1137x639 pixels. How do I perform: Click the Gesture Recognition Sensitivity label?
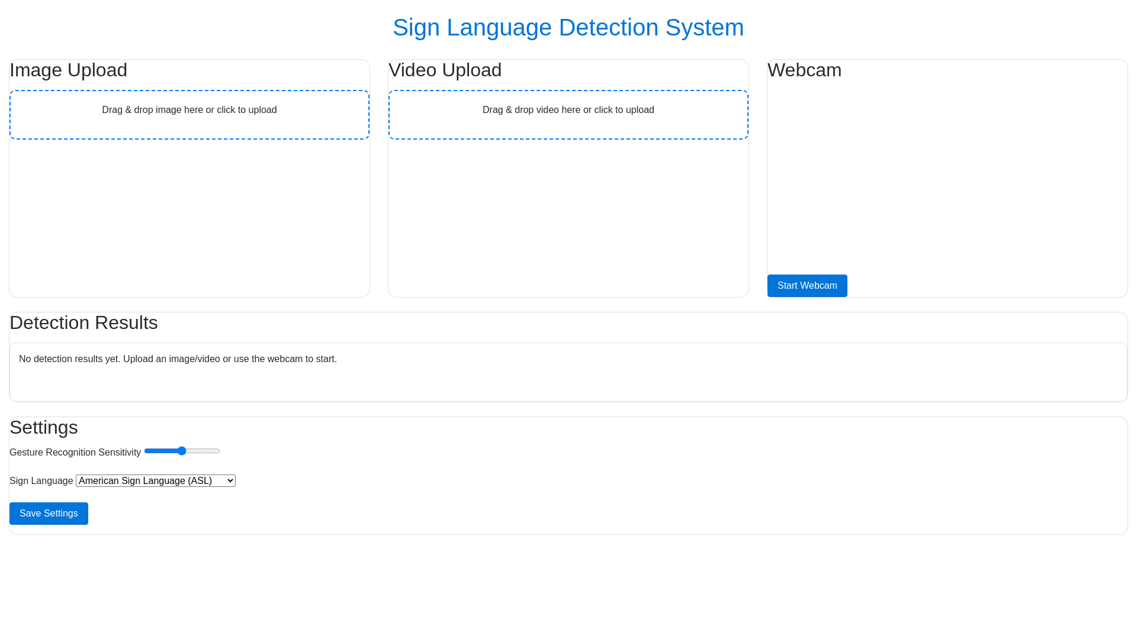click(75, 453)
